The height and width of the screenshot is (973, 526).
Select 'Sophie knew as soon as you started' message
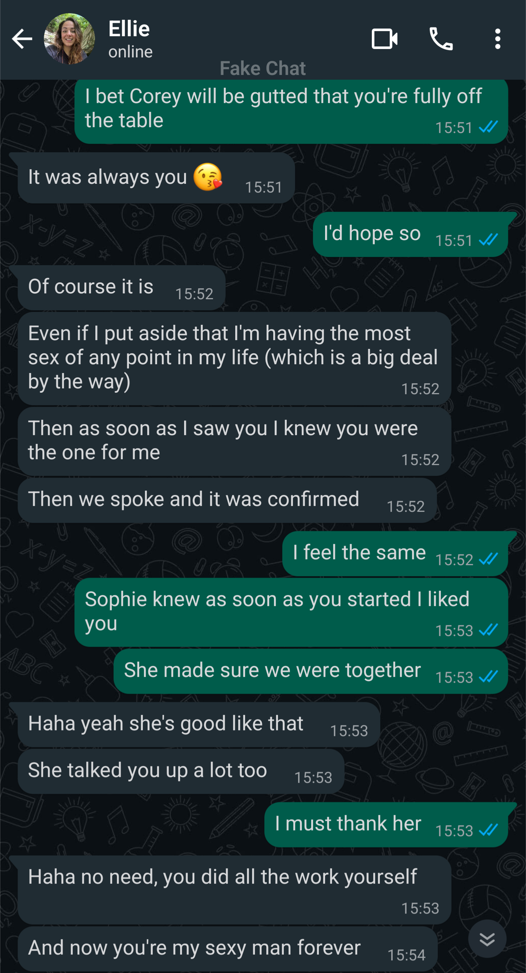point(291,612)
